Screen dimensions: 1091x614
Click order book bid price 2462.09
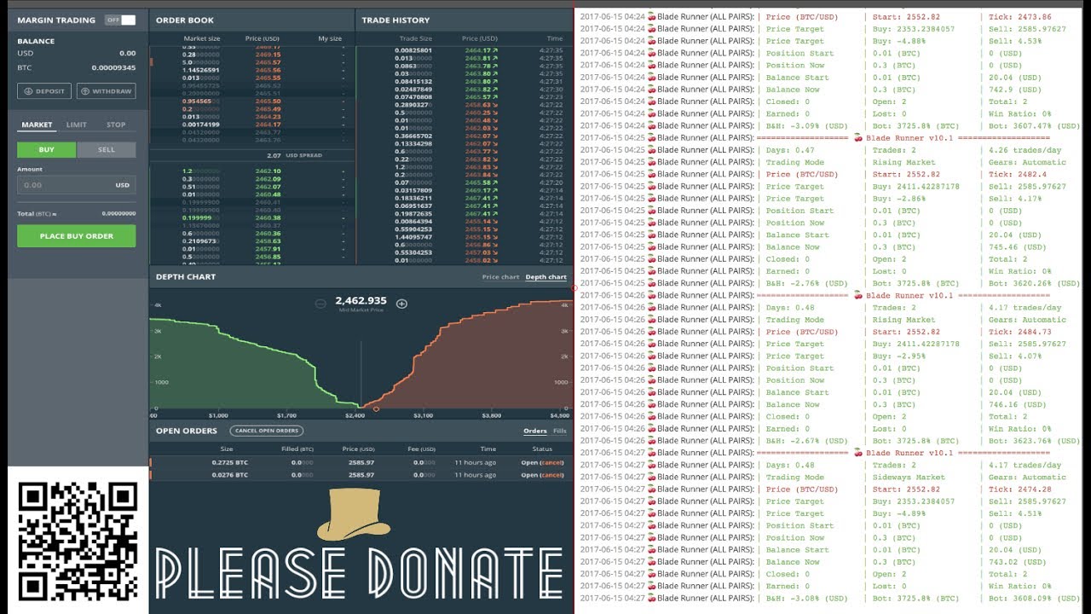click(x=268, y=179)
